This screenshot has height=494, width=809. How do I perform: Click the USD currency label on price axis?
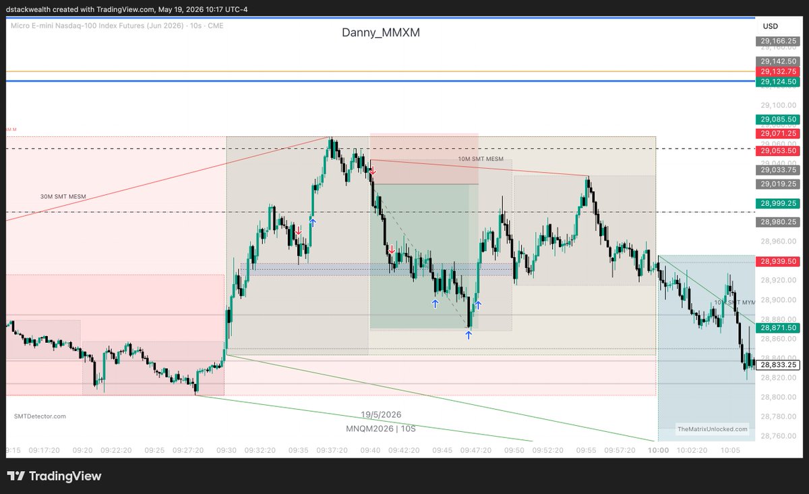[x=771, y=26]
